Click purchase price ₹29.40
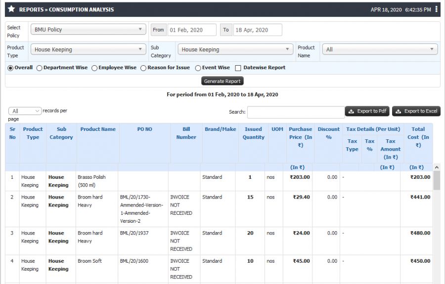This screenshot has height=284, width=445. point(302,197)
